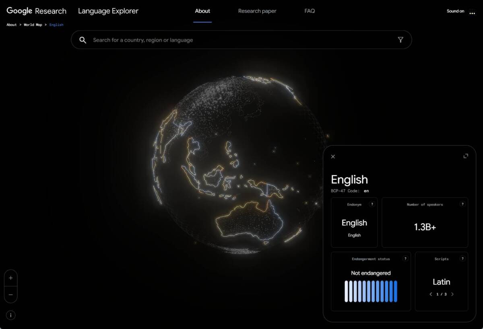Open the info button at bottom left
The height and width of the screenshot is (329, 483).
point(10,315)
